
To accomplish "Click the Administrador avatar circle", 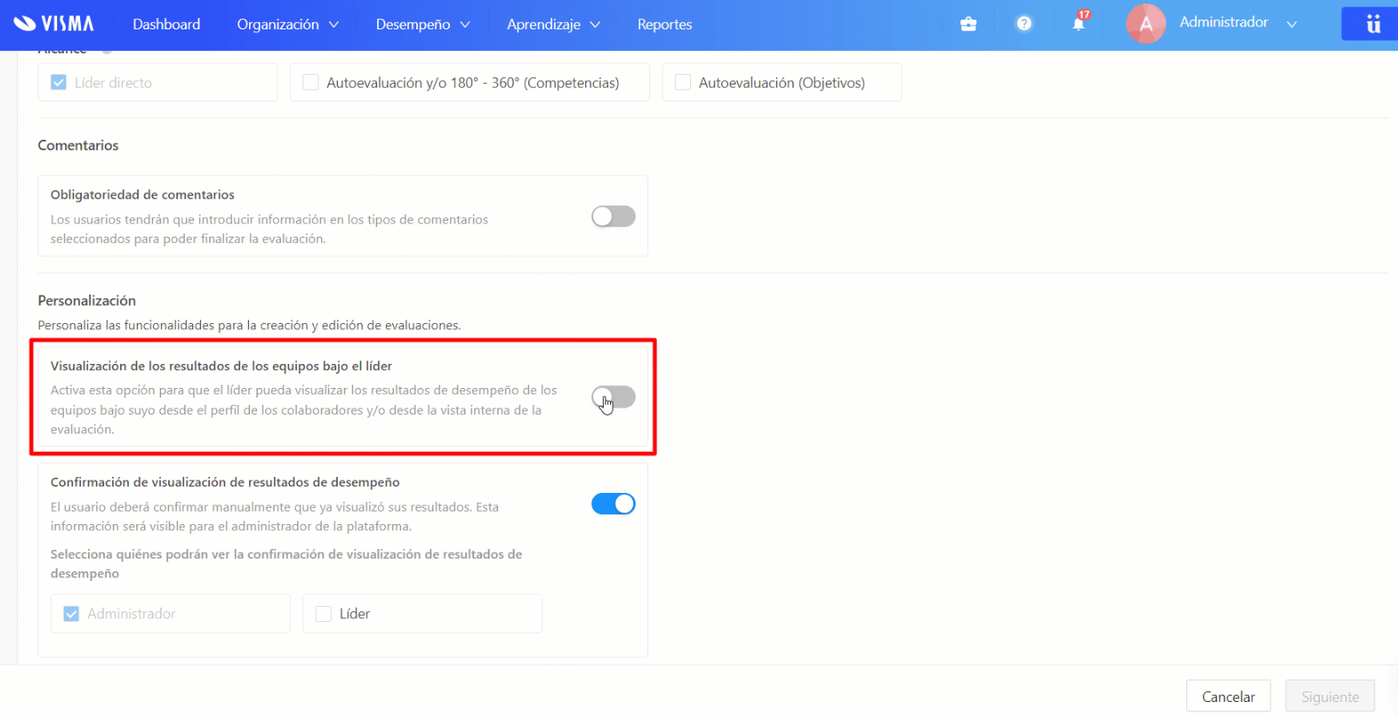I will click(x=1145, y=24).
